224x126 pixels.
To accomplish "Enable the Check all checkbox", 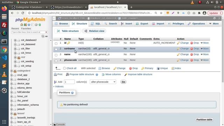I will [64, 68].
